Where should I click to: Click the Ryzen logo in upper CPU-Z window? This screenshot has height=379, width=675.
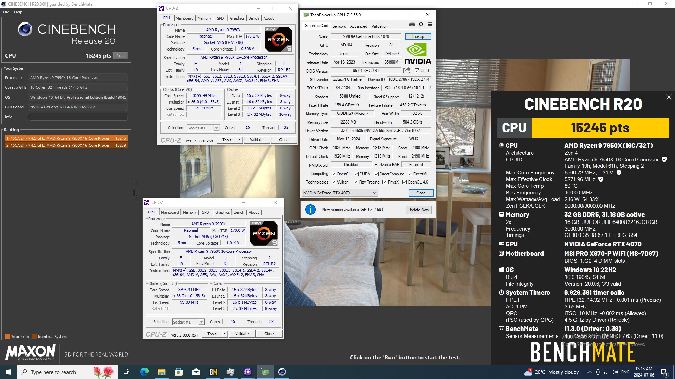[279, 39]
